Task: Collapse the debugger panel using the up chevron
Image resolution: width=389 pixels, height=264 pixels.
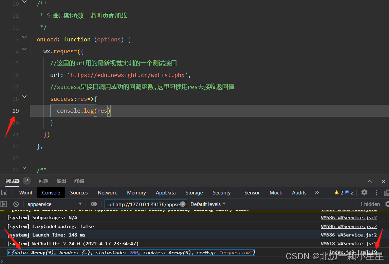Action: click(370, 182)
